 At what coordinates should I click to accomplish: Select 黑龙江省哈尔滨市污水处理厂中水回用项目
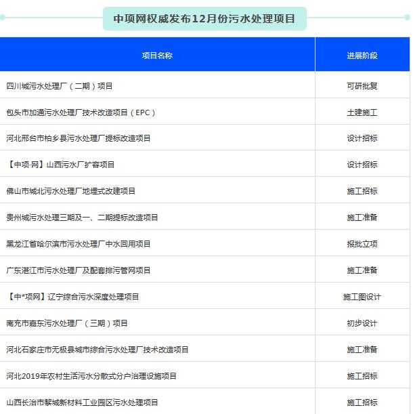click(79, 244)
